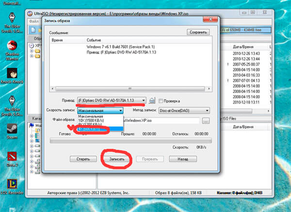Open the Скорость записи speed dropdown
Screen dimensions: 291x212
100,110
